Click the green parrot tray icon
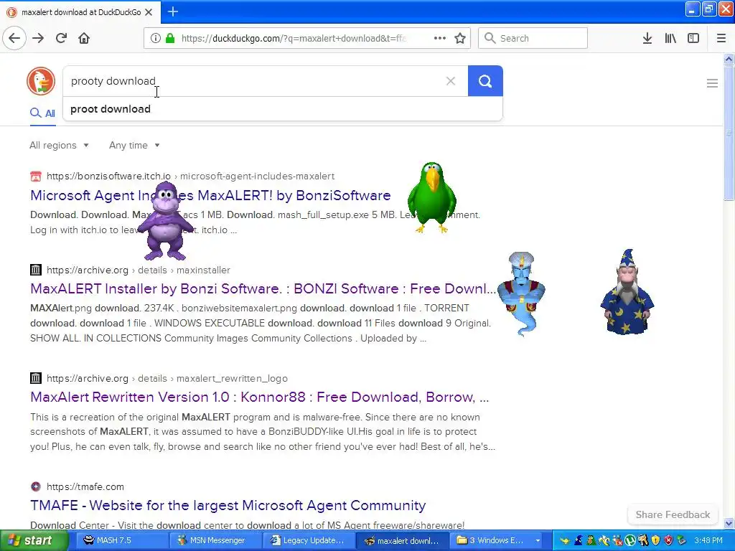Viewport: 735px width, 551px height. pos(591,540)
